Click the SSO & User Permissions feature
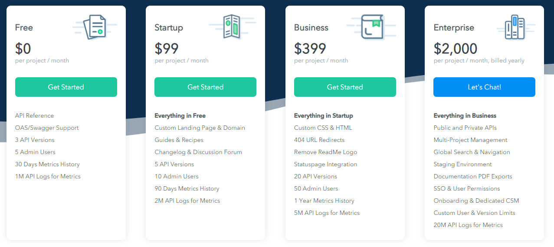Image resolution: width=554 pixels, height=247 pixels. [467, 188]
